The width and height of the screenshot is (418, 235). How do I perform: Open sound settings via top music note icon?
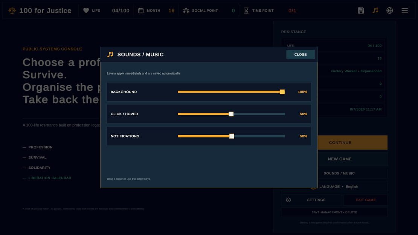pos(375,11)
